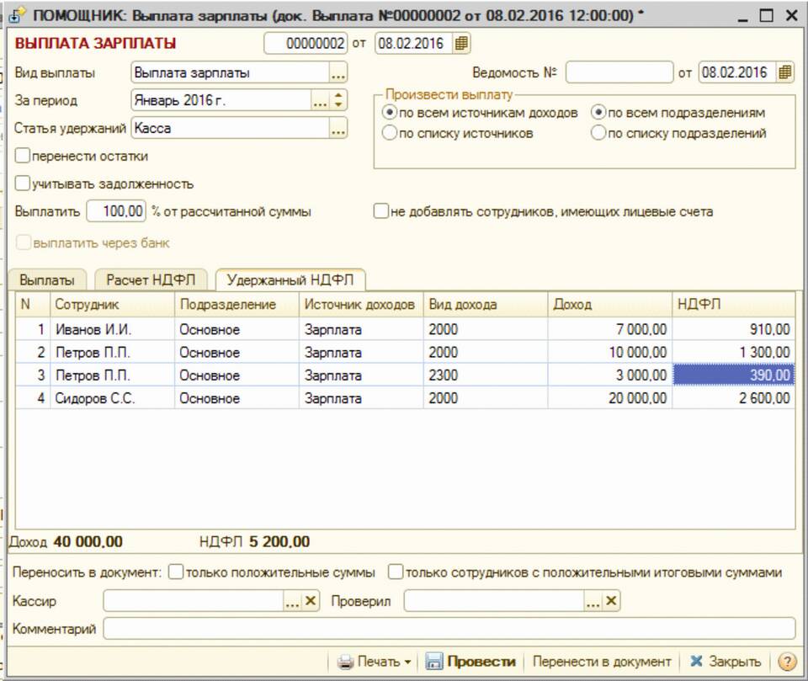Open calendar picker next to document date

click(460, 43)
